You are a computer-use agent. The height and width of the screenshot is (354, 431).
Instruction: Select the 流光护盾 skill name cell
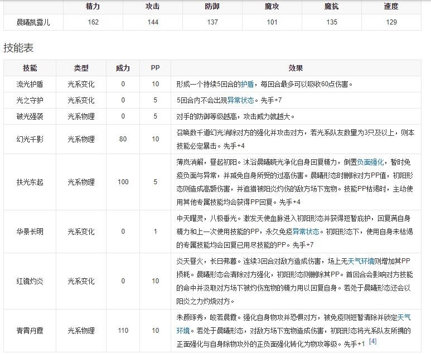[30, 84]
